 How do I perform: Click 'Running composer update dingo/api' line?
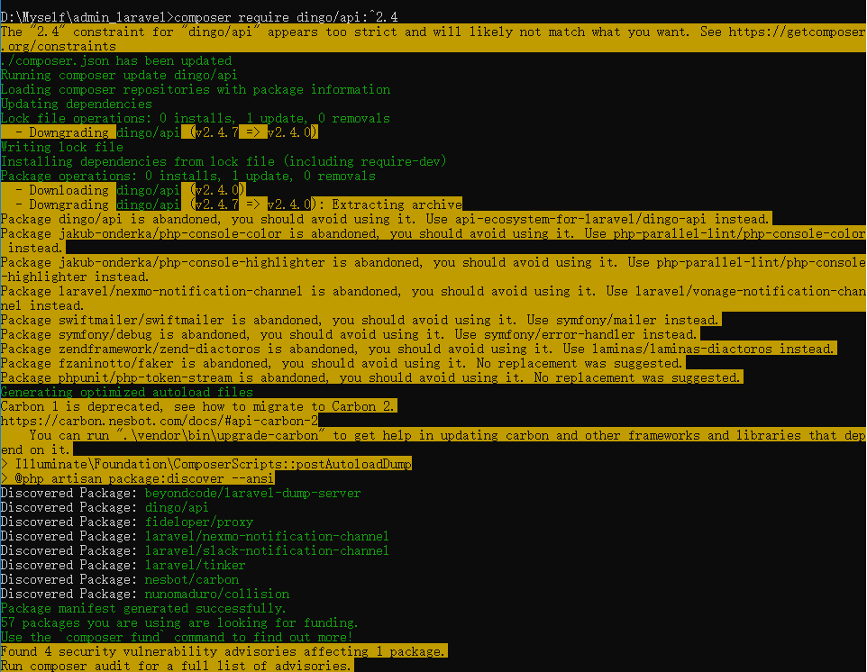point(119,75)
